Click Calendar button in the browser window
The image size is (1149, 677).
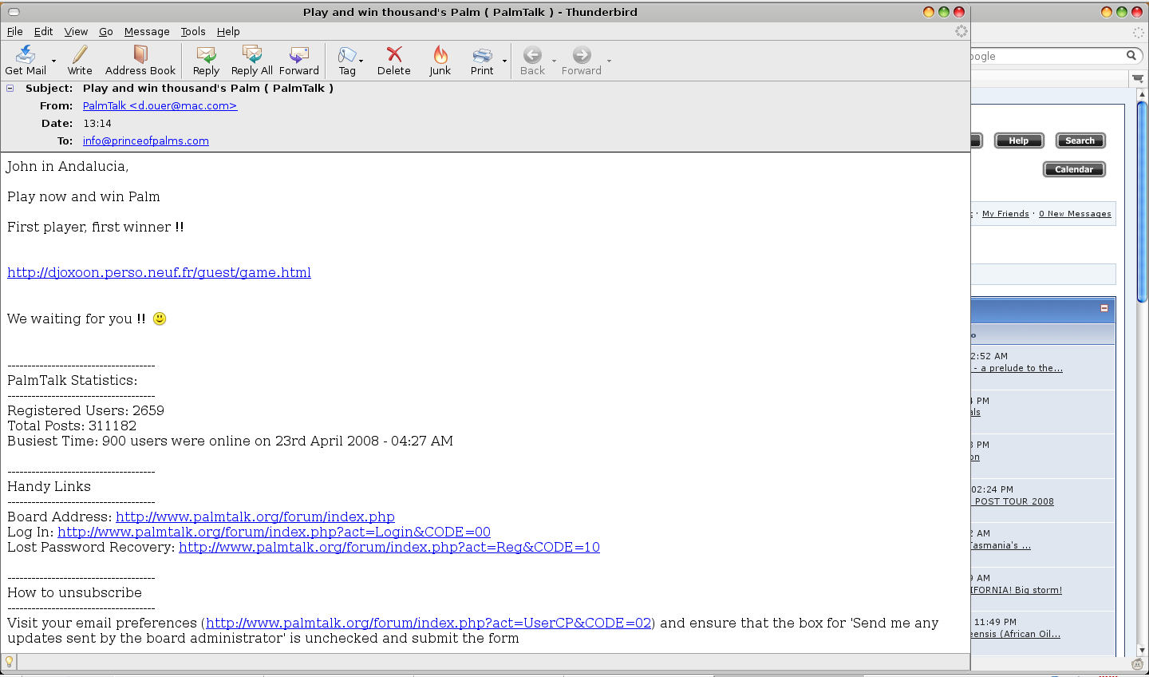(x=1074, y=169)
